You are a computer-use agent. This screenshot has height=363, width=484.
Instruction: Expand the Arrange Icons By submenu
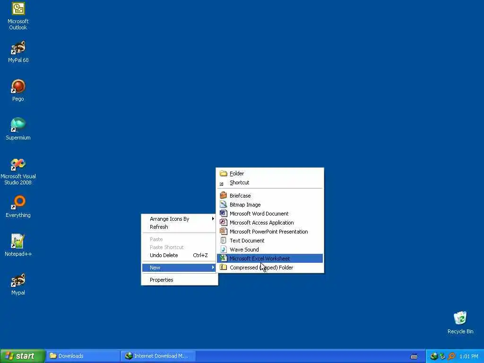pos(179,219)
